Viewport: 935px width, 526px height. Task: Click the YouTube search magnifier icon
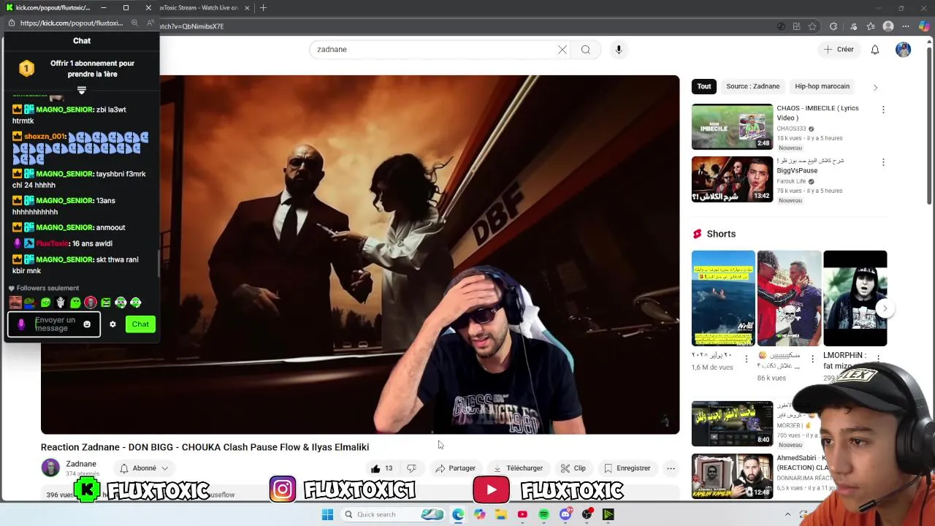pos(586,50)
